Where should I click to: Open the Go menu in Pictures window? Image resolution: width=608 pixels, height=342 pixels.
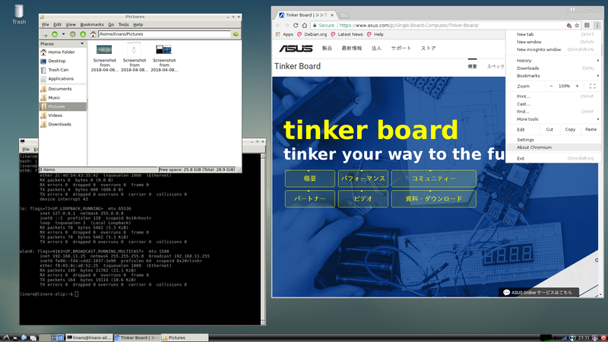click(x=111, y=24)
